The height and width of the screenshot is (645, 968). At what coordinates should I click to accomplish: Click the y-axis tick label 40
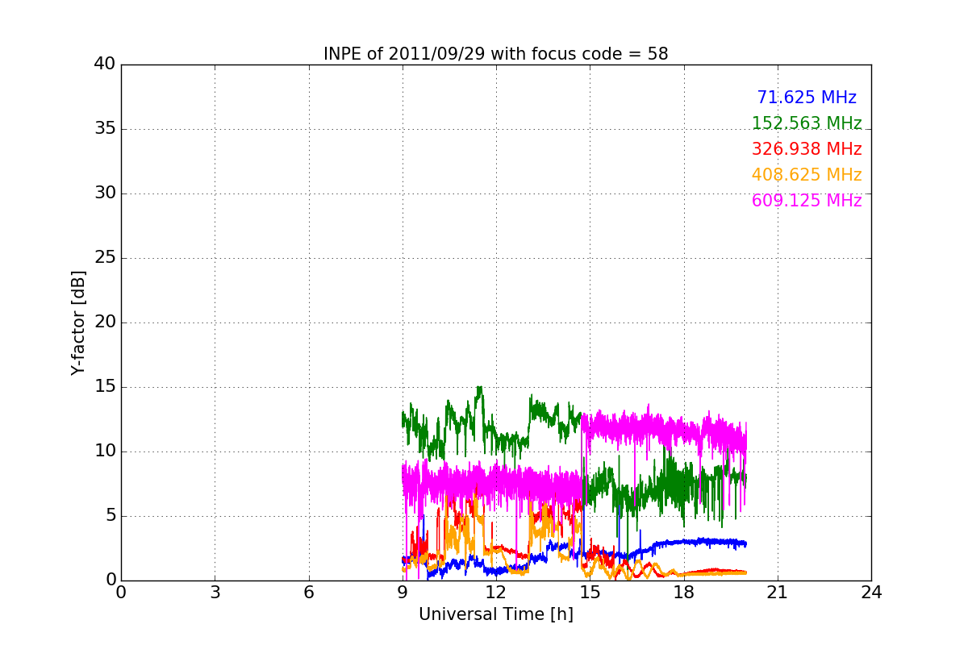[x=105, y=64]
